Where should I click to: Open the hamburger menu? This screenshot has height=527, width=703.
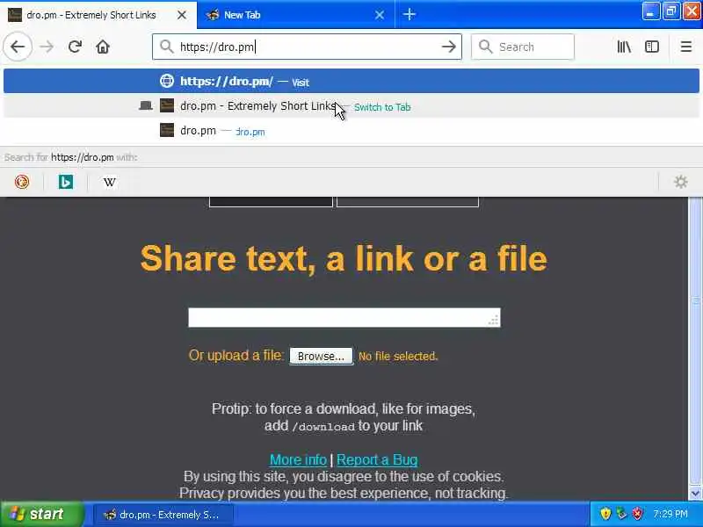[x=686, y=47]
